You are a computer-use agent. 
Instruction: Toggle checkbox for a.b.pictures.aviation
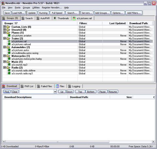click(x=9, y=36)
